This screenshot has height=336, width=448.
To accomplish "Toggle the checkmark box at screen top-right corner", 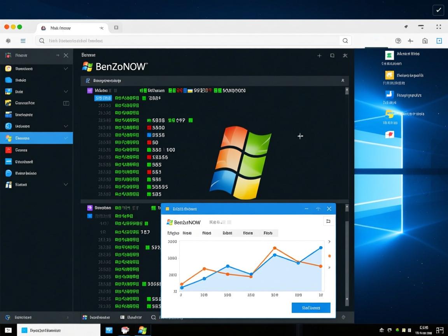I will tap(438, 10).
